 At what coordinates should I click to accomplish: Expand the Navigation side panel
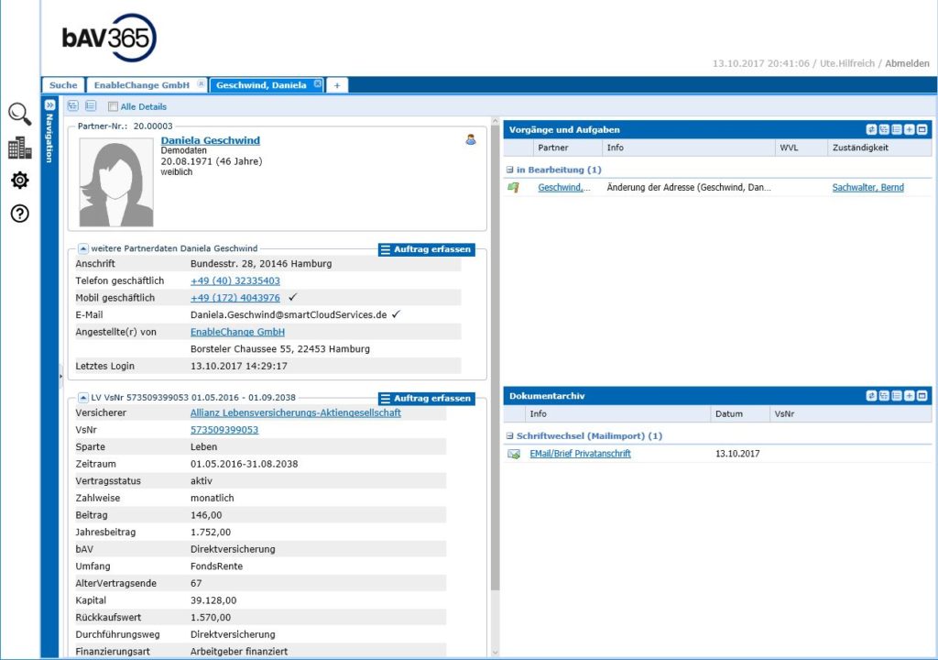[49, 105]
